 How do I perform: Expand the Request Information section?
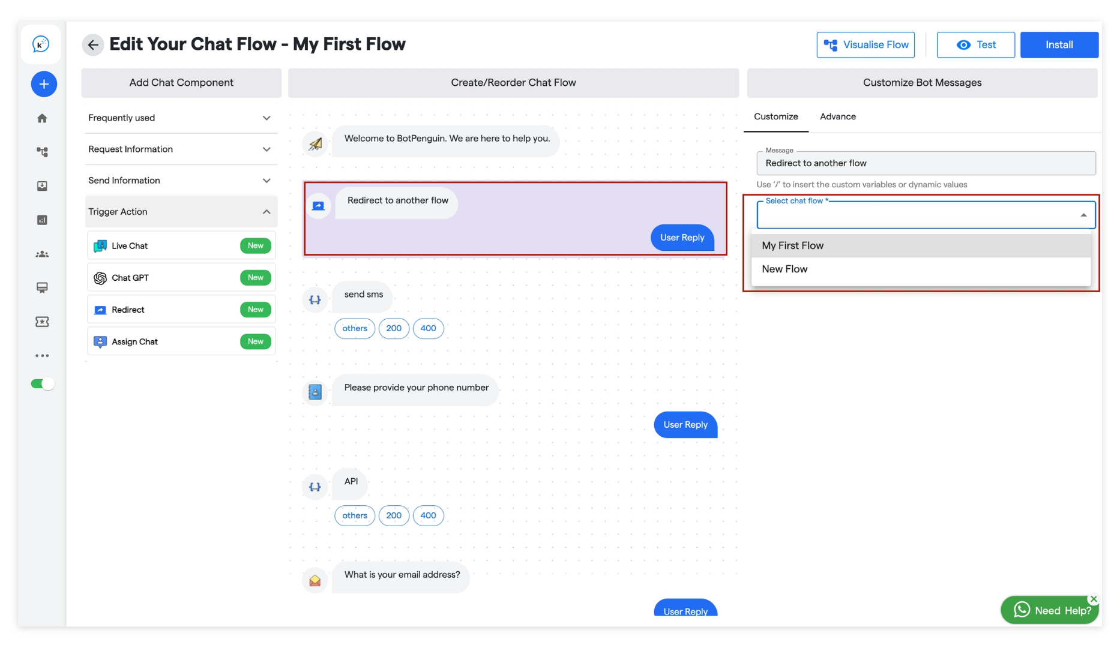[x=181, y=149]
